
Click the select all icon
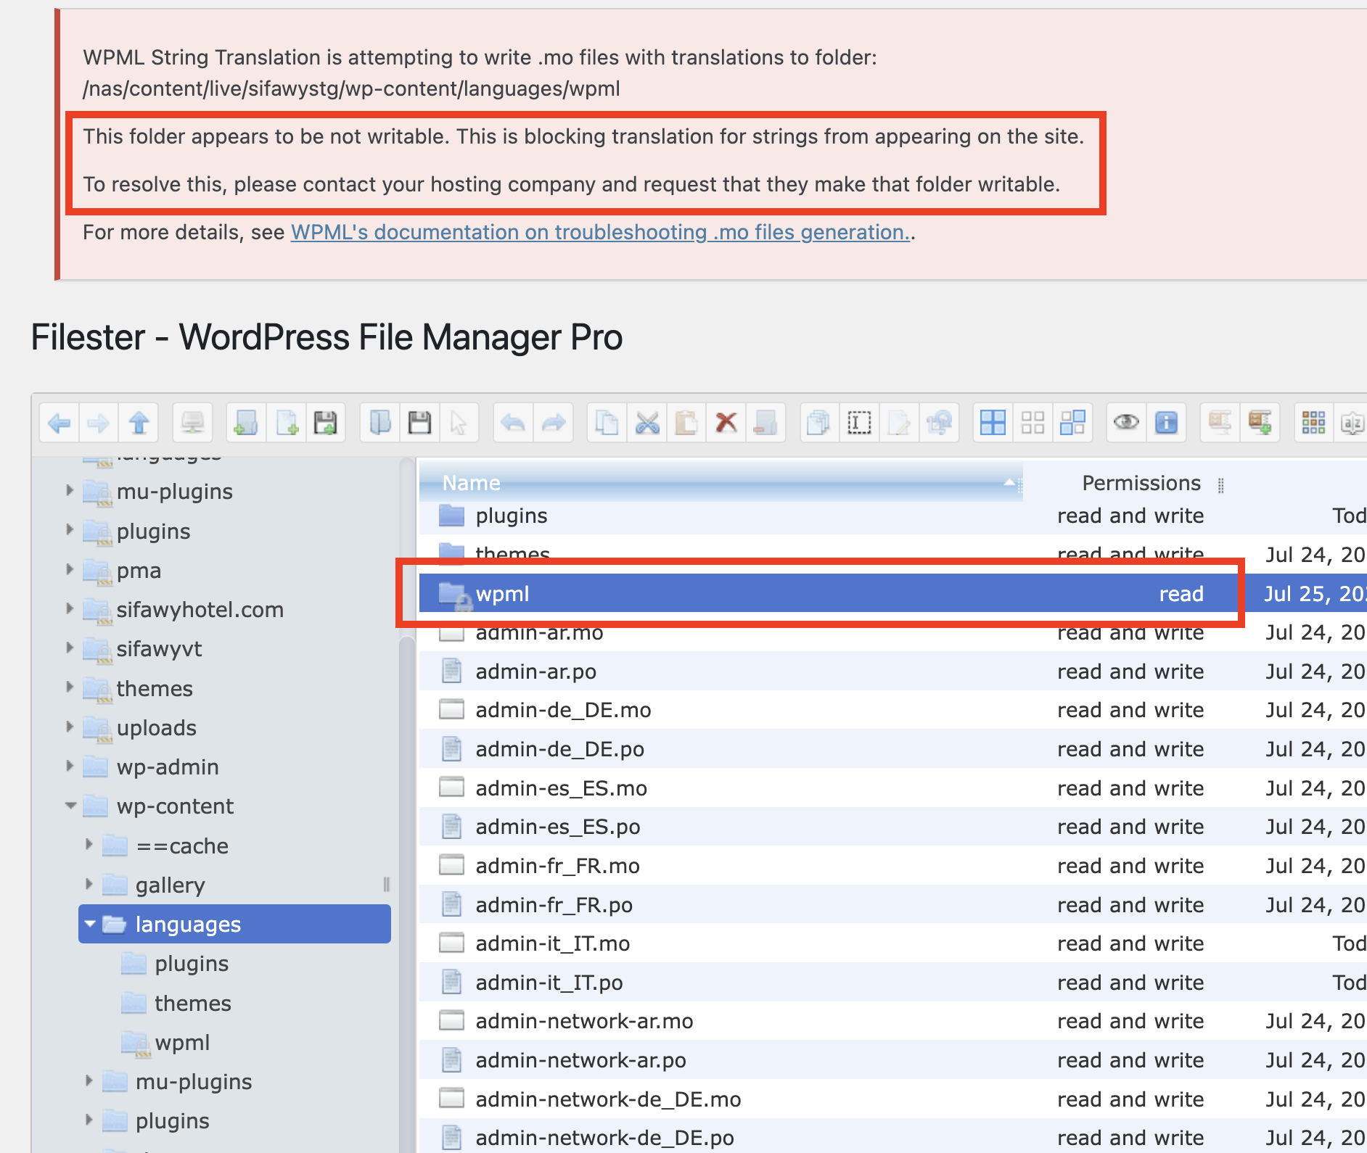coord(993,422)
